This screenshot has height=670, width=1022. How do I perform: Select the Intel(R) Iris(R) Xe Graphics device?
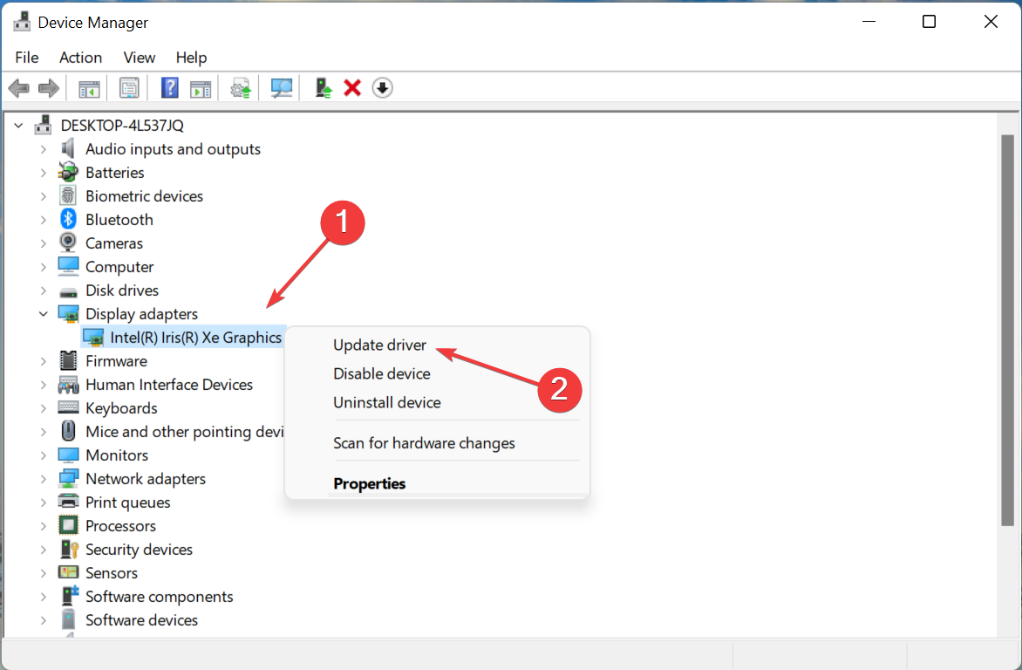click(x=195, y=338)
